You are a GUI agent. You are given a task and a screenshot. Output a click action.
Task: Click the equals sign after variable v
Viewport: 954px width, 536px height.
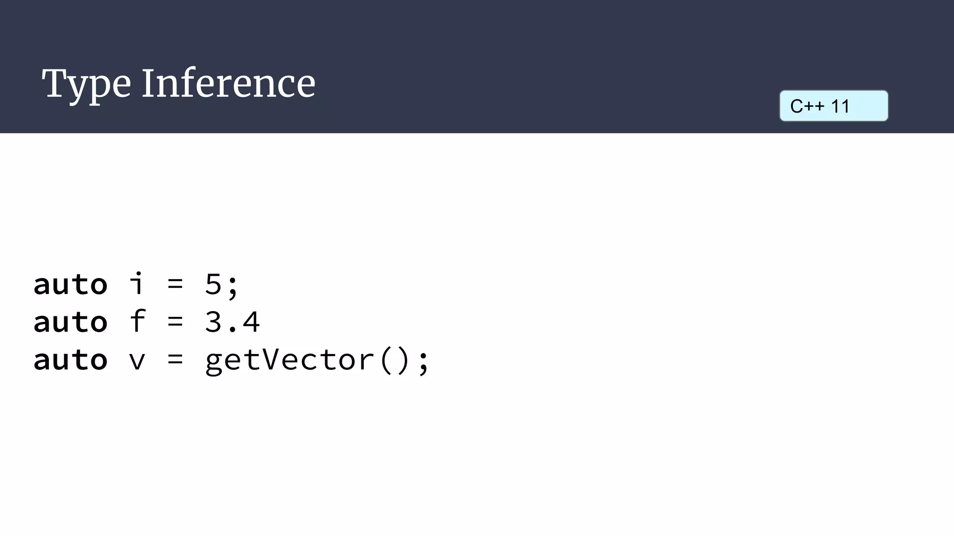click(x=175, y=360)
